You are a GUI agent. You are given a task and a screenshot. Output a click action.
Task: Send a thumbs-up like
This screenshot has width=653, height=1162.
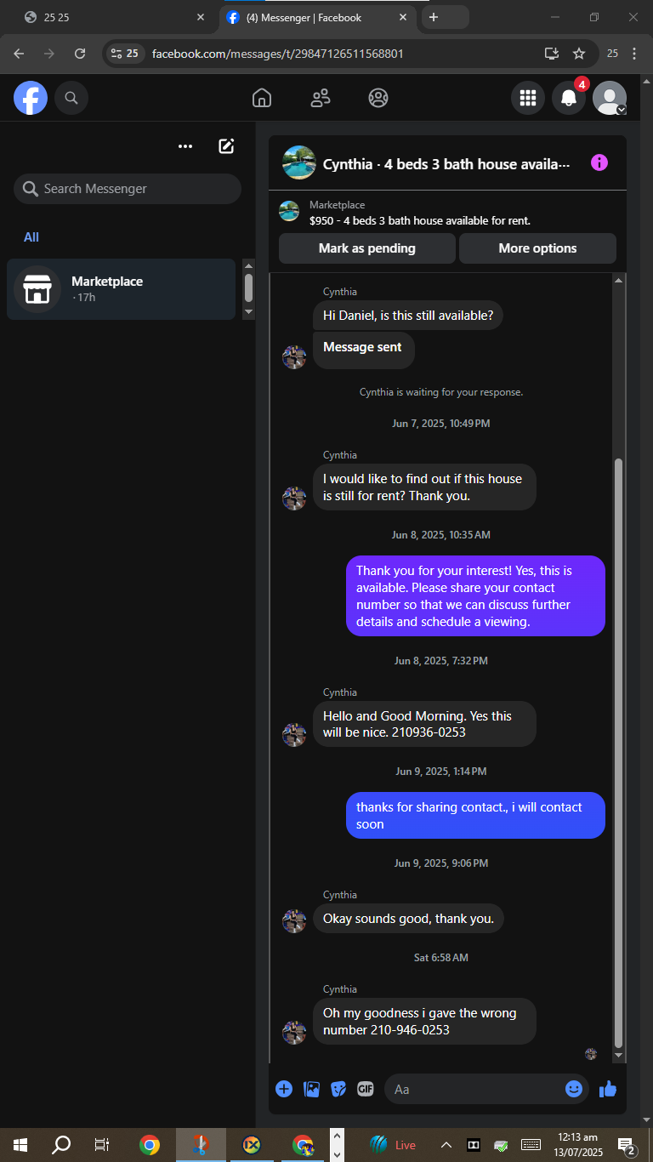(607, 1089)
